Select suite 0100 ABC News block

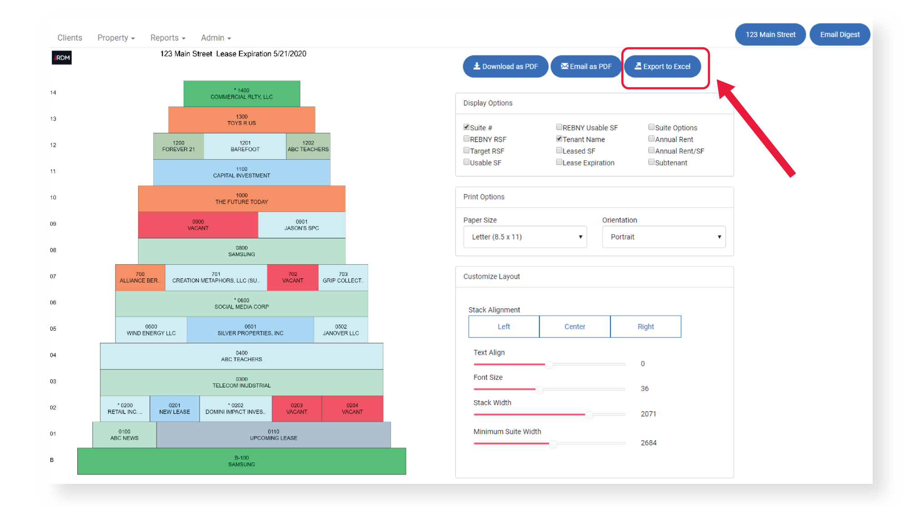tap(125, 435)
